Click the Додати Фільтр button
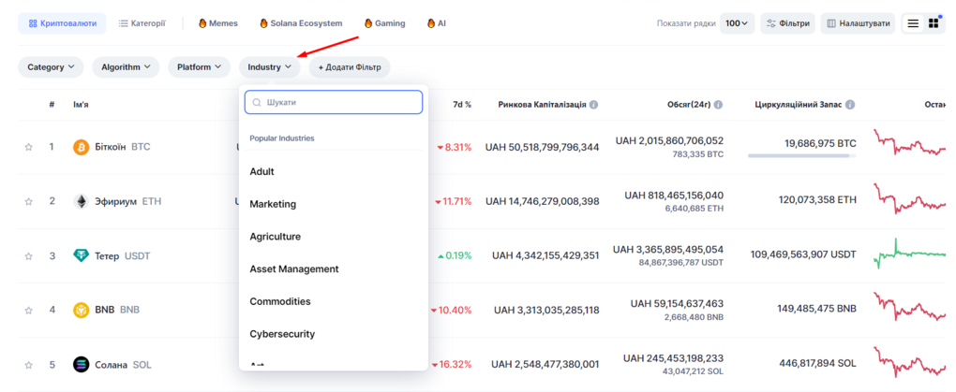 point(349,67)
